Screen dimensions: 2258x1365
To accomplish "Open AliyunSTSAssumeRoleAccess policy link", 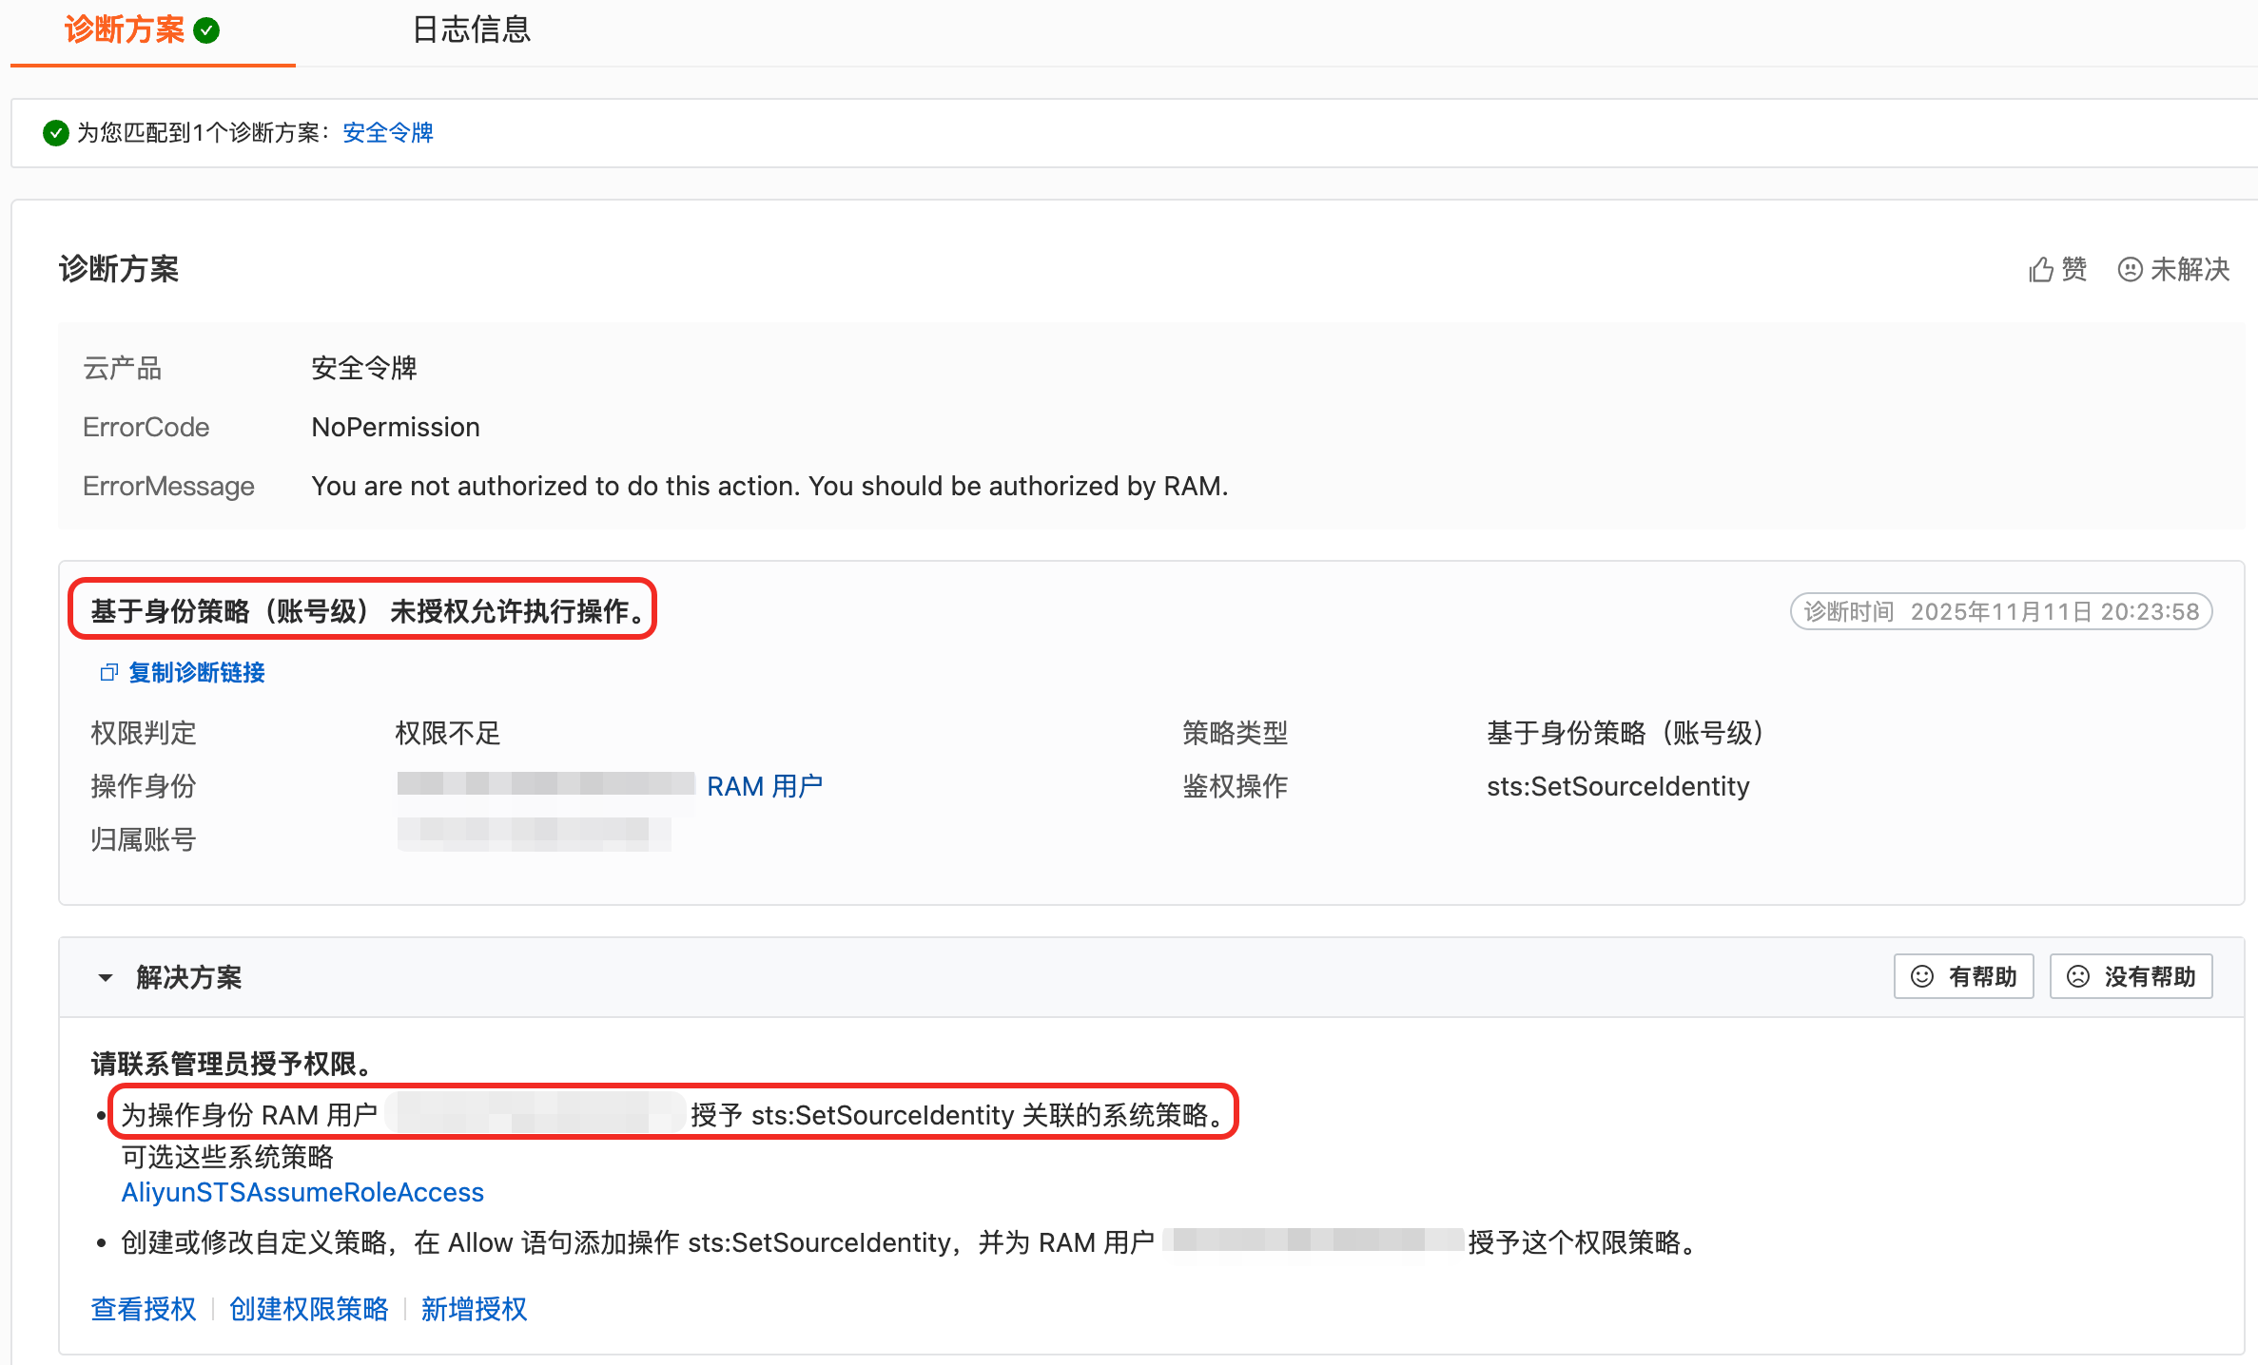I will click(302, 1192).
